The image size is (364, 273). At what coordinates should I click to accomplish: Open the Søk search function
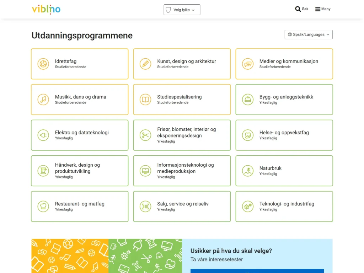[302, 9]
